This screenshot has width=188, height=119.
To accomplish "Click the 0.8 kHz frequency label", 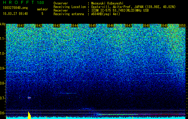I will coord(2,83).
